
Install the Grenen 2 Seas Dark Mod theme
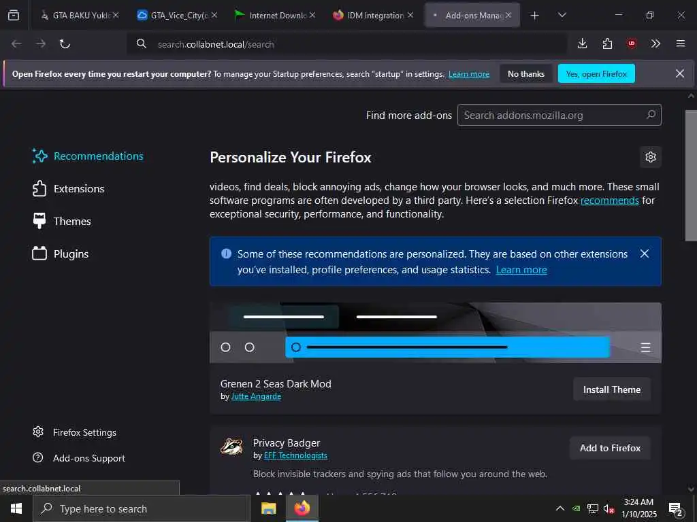[x=612, y=389]
